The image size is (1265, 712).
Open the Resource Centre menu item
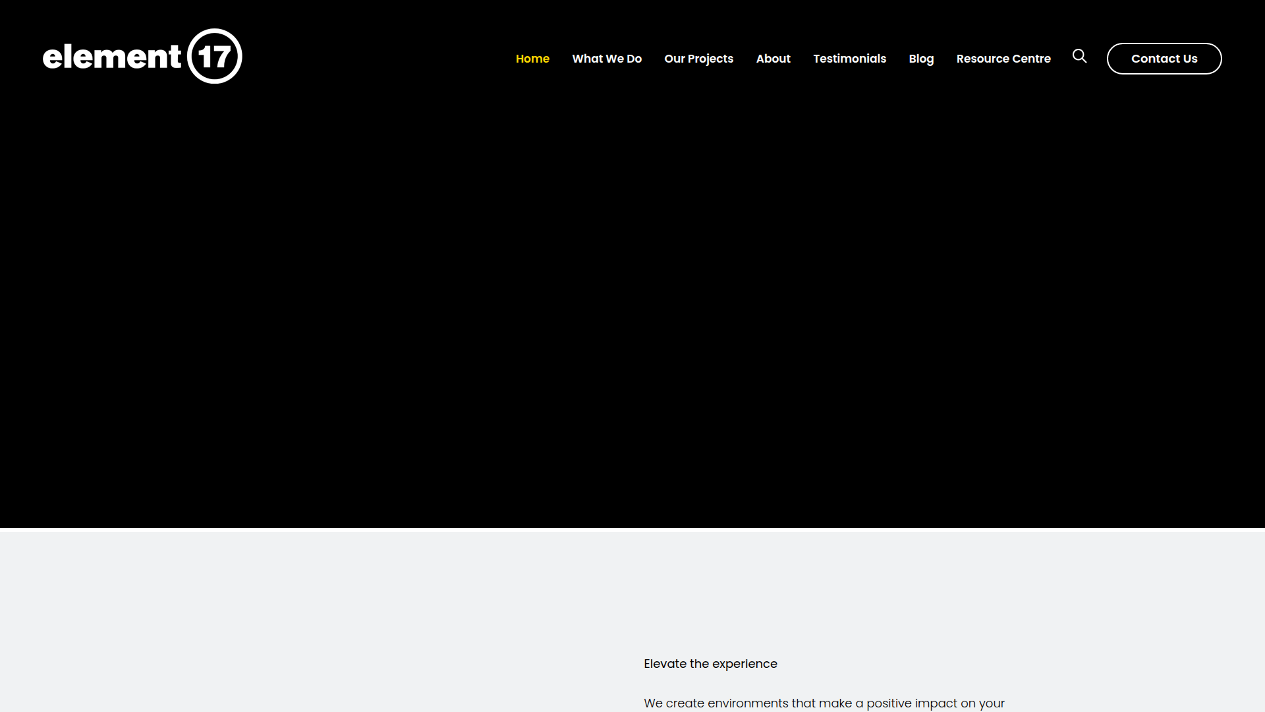(1003, 59)
